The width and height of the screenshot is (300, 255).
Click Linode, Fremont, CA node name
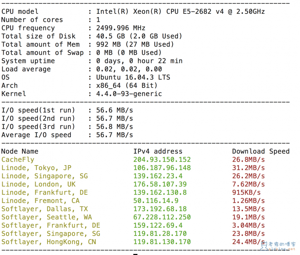tap(40, 201)
